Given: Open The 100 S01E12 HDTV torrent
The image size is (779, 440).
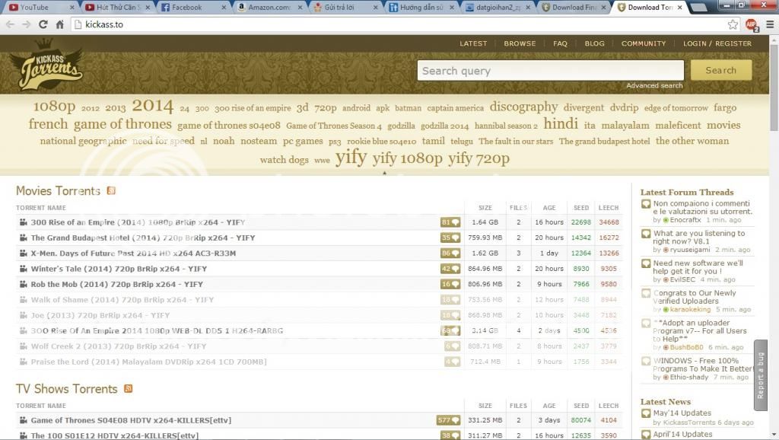Looking at the screenshot, I should click(114, 435).
